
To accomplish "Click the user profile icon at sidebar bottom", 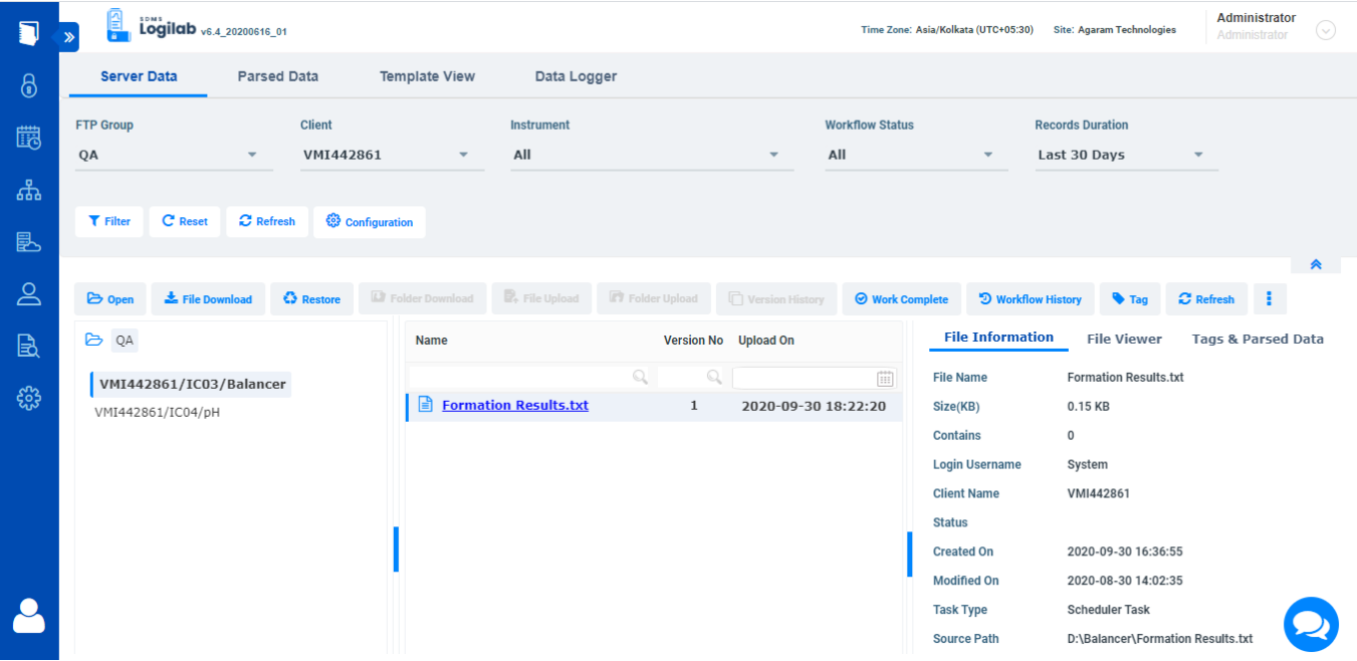I will pos(29,615).
